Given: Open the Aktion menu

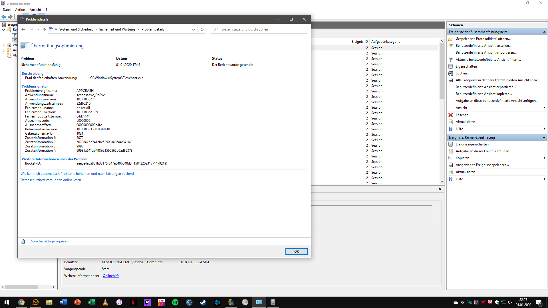Looking at the screenshot, I should click(x=20, y=10).
